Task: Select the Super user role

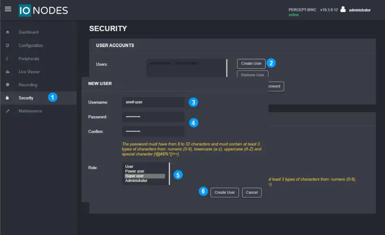Action: [145, 176]
